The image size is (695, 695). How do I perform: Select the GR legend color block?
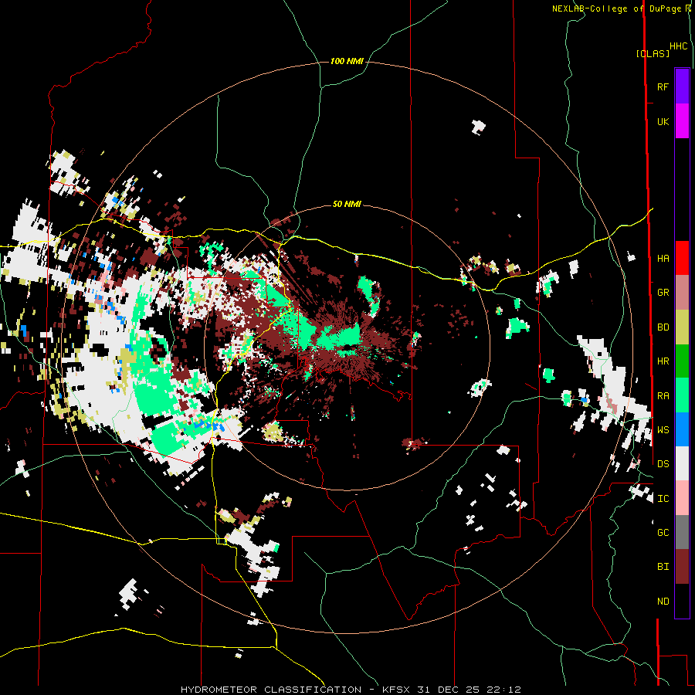click(682, 293)
